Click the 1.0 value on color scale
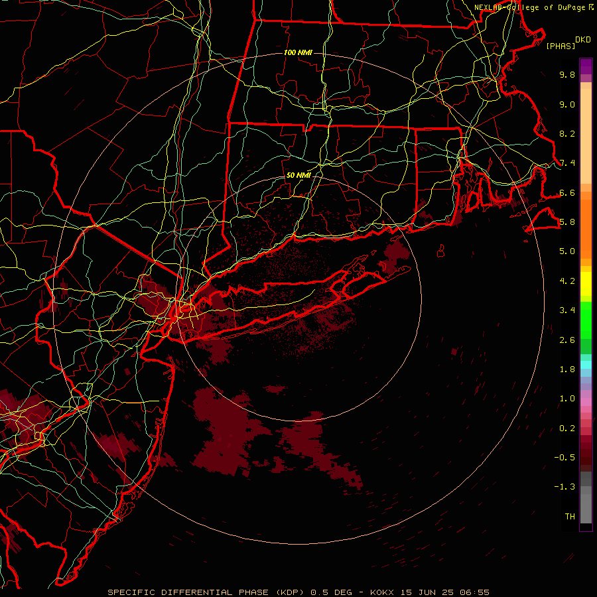 [x=567, y=399]
